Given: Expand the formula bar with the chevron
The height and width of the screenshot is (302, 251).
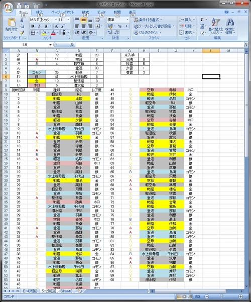Looking at the screenshot, I should pos(246,45).
